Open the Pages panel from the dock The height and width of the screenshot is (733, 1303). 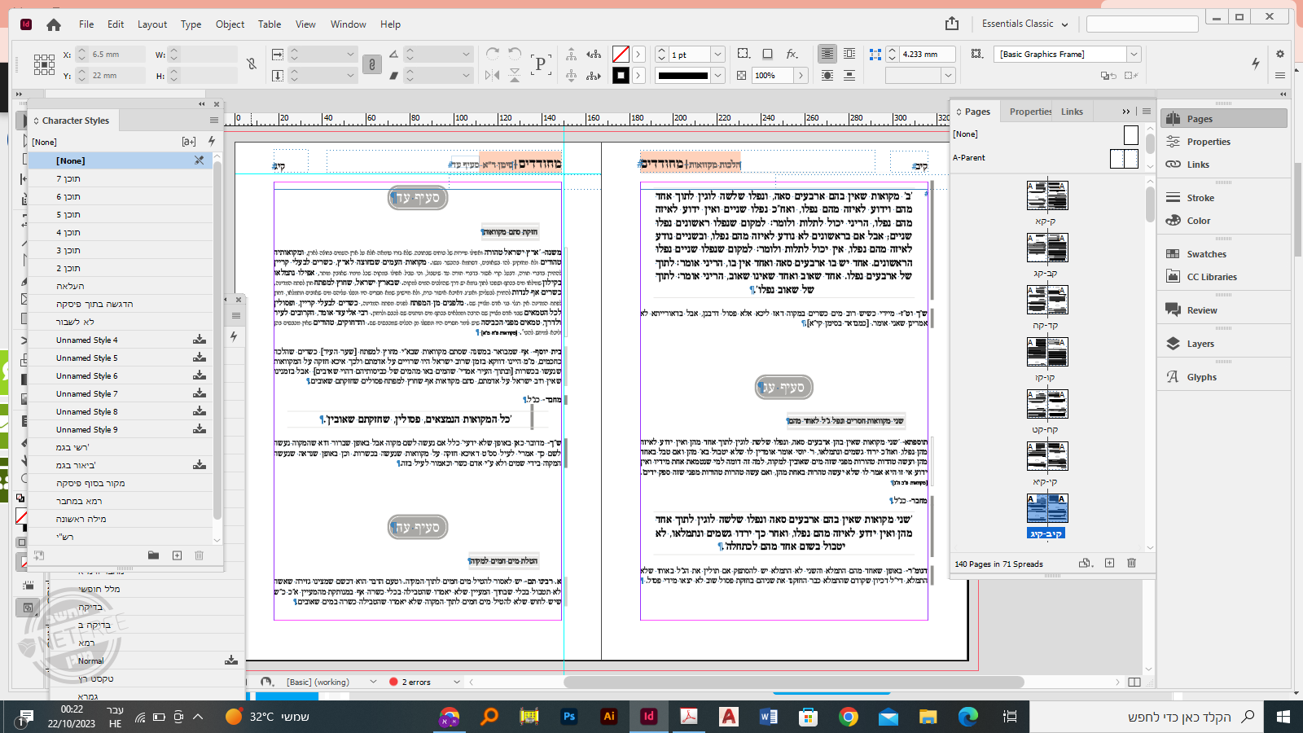tap(1223, 119)
